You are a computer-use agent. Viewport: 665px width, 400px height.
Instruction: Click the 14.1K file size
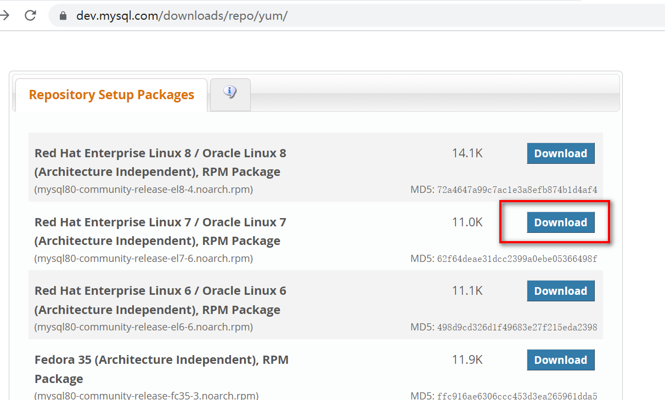click(467, 153)
